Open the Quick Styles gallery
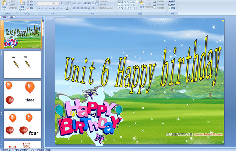The image size is (236, 151). [x=149, y=5]
